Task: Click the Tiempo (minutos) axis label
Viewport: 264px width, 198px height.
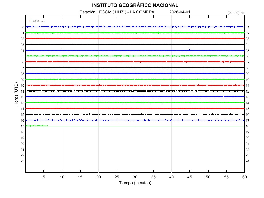Action: [x=135, y=183]
